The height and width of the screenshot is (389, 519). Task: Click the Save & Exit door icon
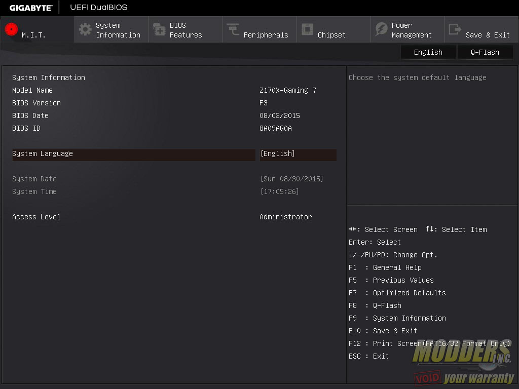pos(455,29)
